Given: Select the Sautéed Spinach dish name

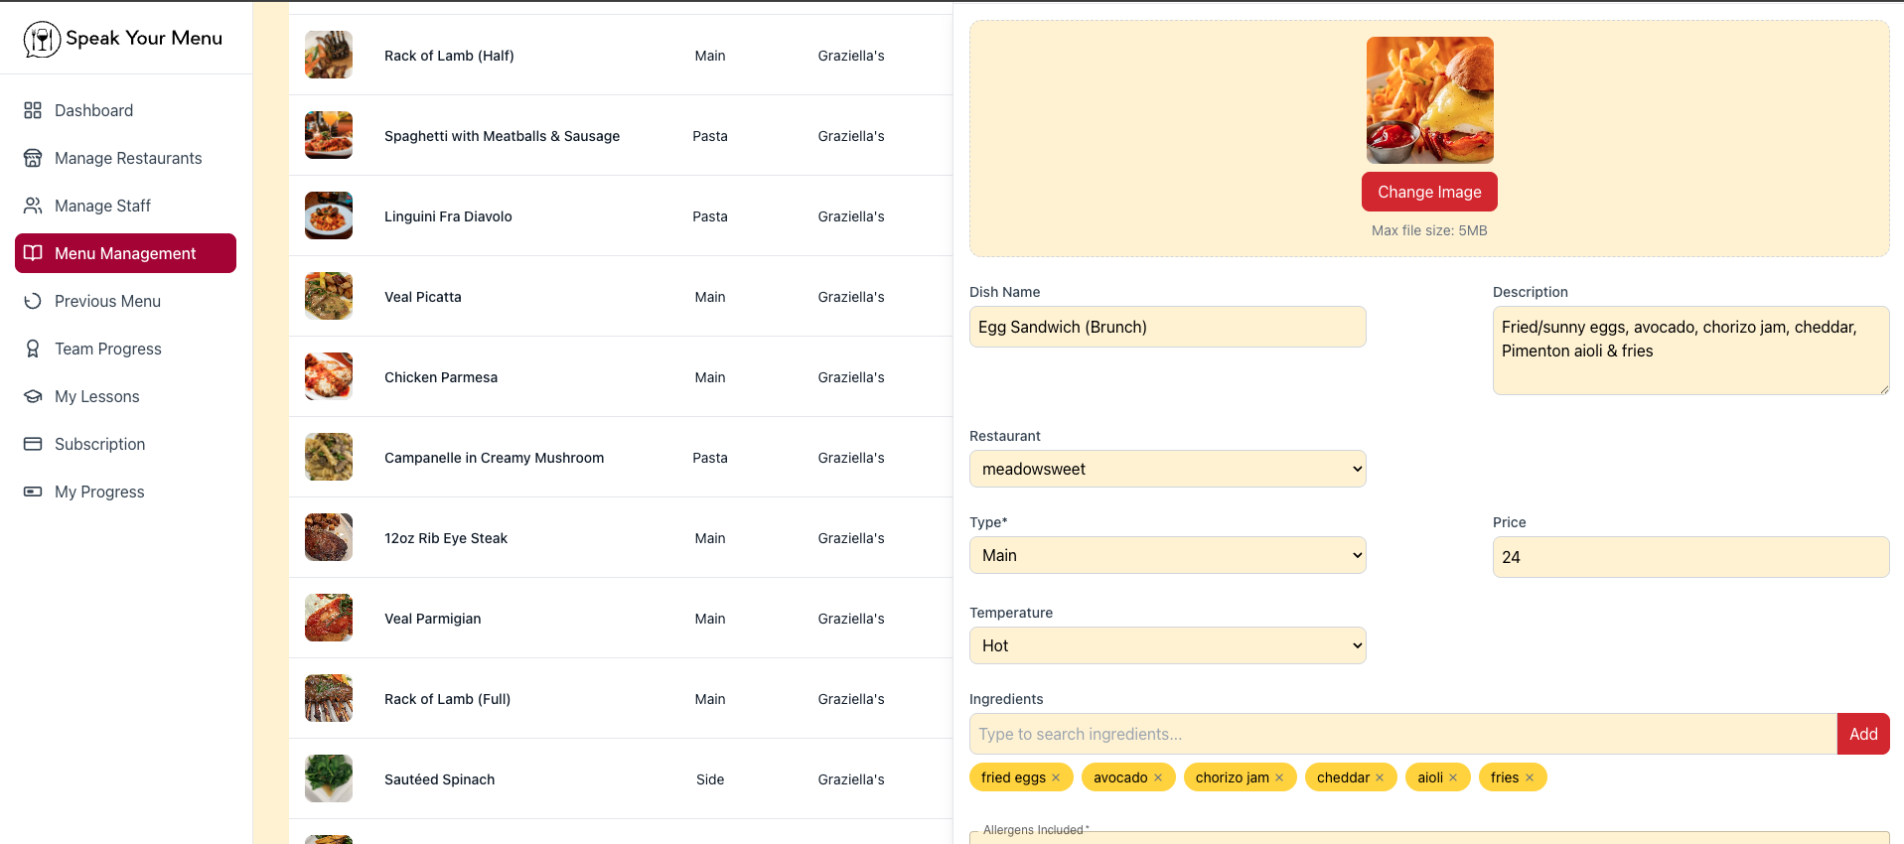Looking at the screenshot, I should pos(439,779).
